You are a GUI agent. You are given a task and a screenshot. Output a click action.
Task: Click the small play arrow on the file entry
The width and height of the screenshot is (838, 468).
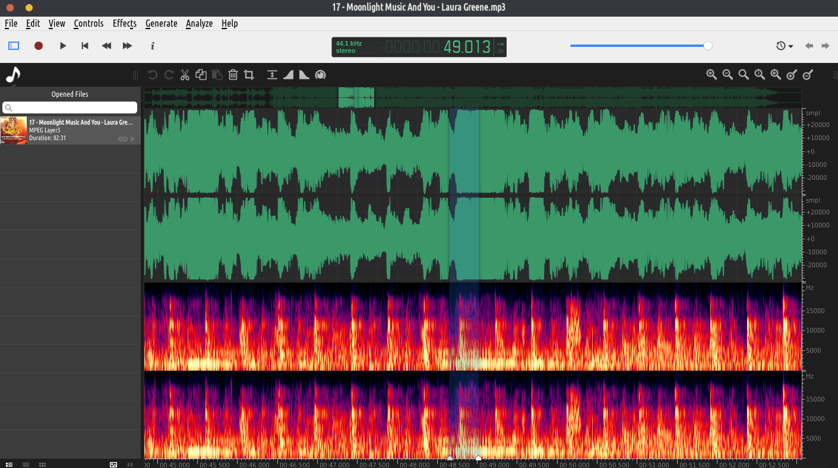133,139
